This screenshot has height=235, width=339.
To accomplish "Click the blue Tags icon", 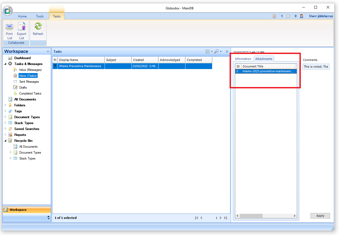I will (x=10, y=111).
